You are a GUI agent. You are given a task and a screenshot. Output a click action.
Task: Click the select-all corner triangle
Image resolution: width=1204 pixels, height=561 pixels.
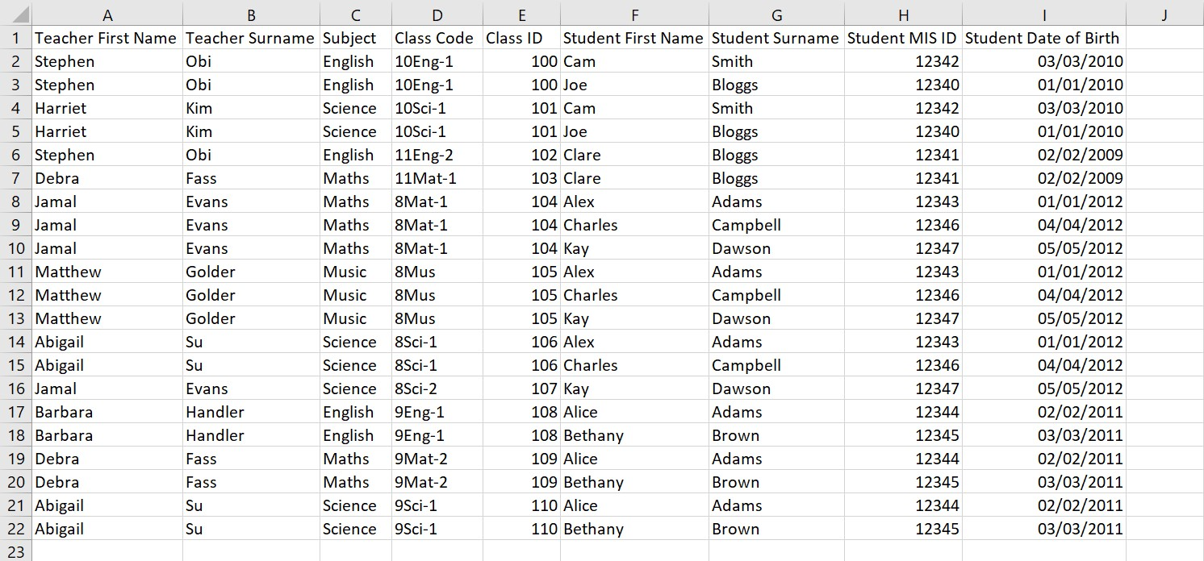coord(16,15)
